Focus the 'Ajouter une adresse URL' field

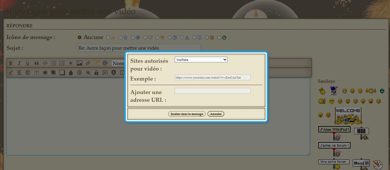tap(212, 91)
